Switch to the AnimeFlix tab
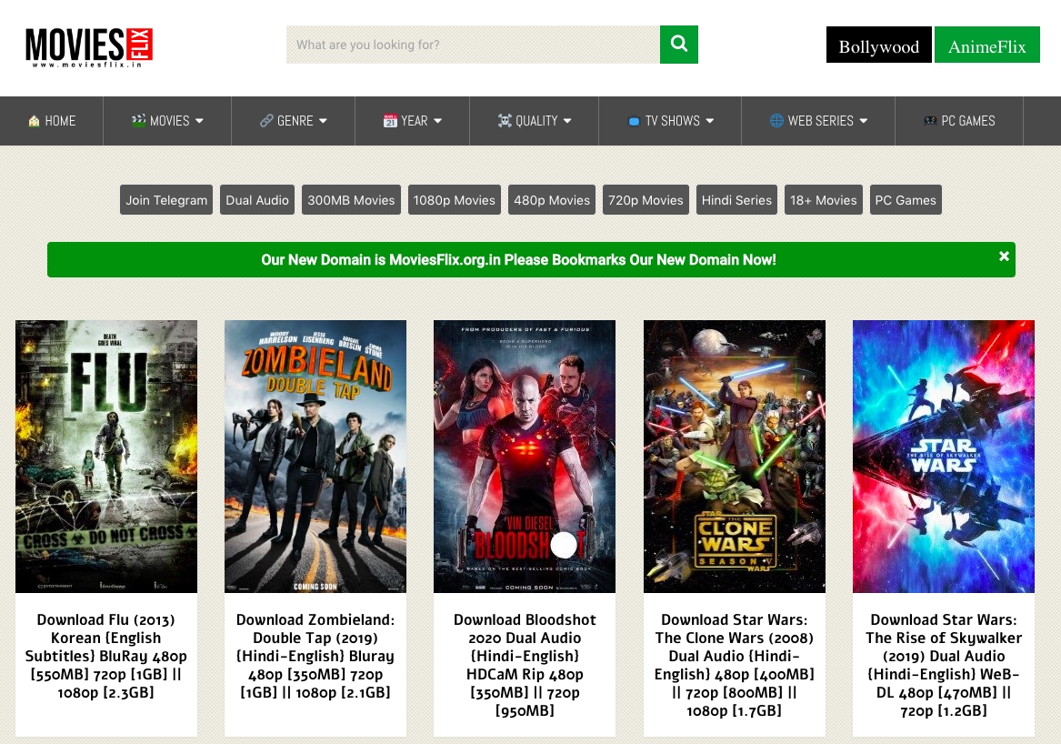Viewport: 1061px width, 744px height. tap(986, 45)
